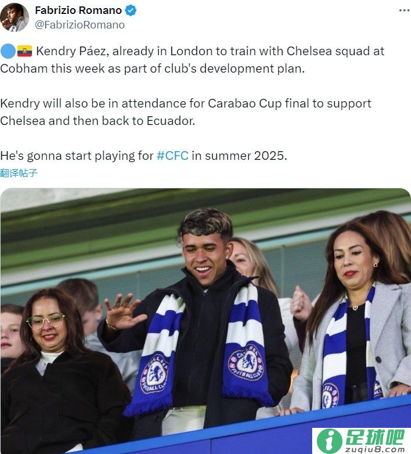Click the 'in summer 2025' sentence
Viewport: 411px width, 454px height.
pos(144,156)
